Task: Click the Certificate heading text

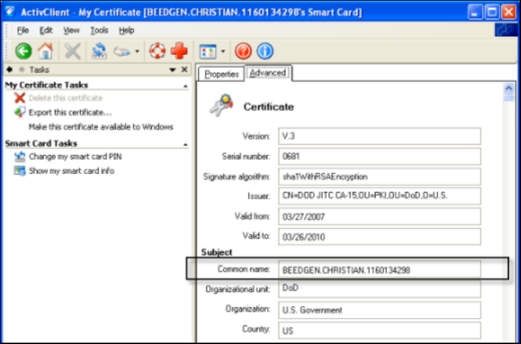Action: pyautogui.click(x=269, y=107)
